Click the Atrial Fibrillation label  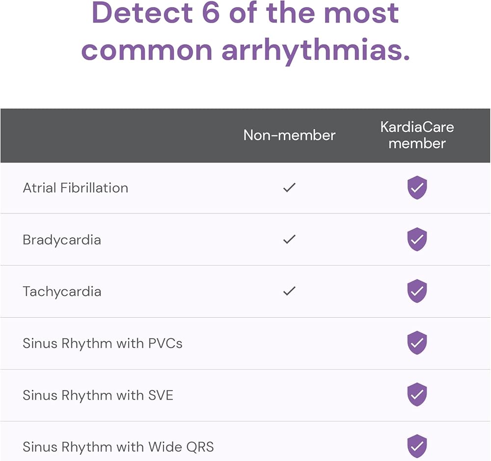pyautogui.click(x=76, y=188)
